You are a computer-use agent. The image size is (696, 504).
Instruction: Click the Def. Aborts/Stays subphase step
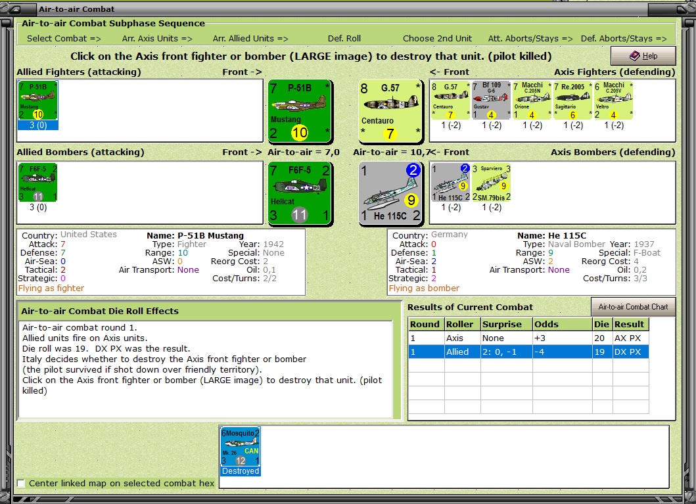point(624,39)
